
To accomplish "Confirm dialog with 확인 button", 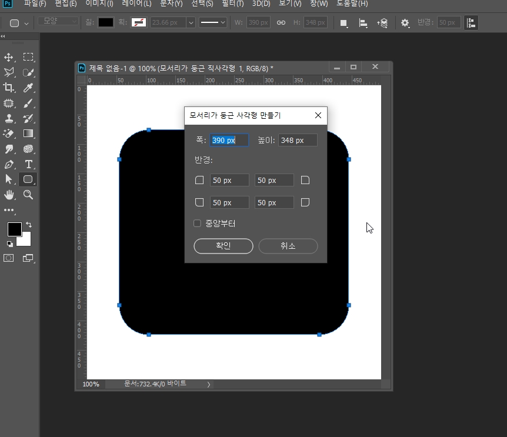I will click(x=224, y=246).
